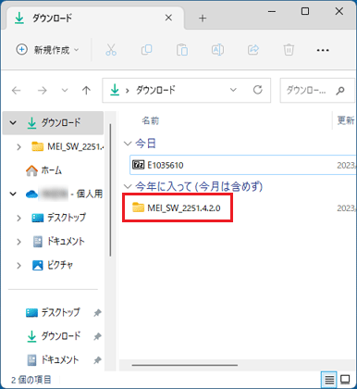This screenshot has width=357, height=389.
Task: Select ダウンロード at top of navigation pane
Action: pos(54,123)
